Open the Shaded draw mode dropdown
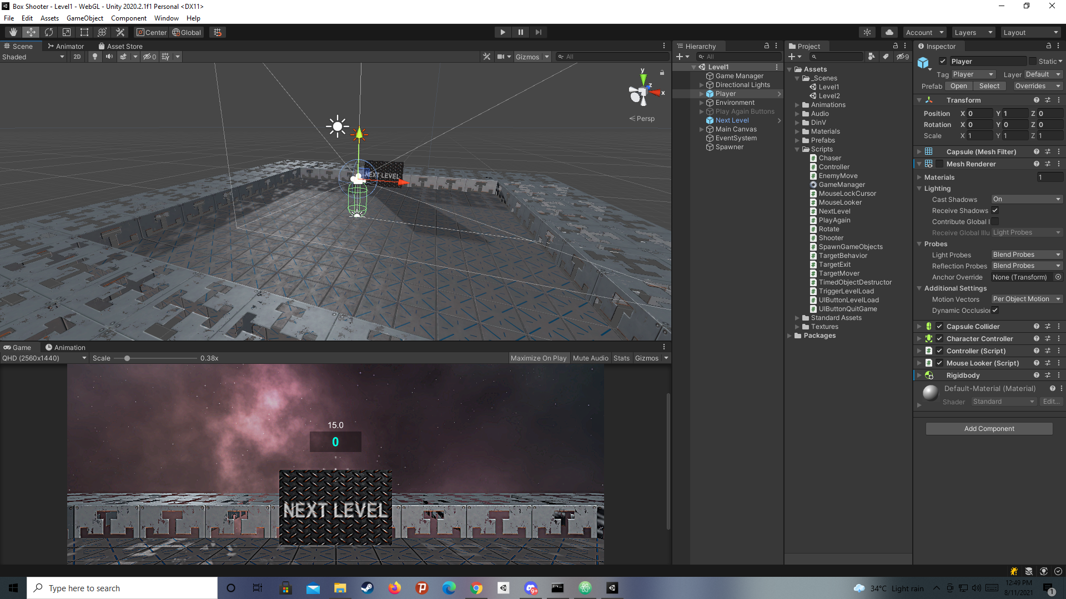Image resolution: width=1066 pixels, height=599 pixels. tap(33, 57)
